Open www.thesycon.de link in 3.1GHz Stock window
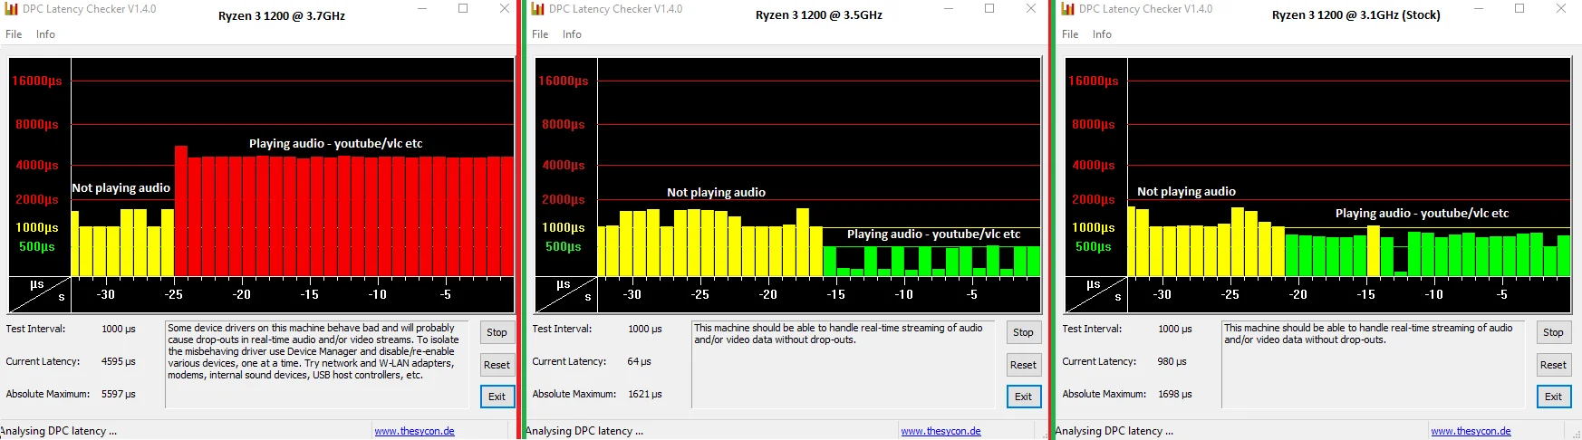The height and width of the screenshot is (440, 1582). tap(1471, 431)
